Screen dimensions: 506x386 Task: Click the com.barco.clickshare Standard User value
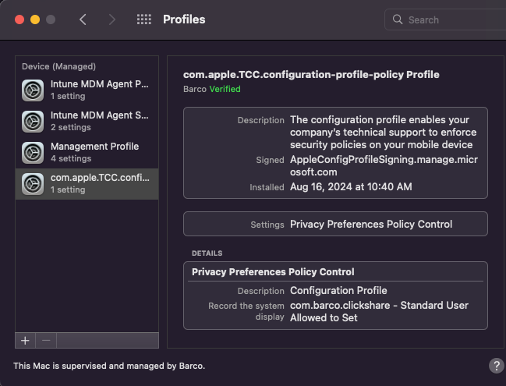click(379, 311)
